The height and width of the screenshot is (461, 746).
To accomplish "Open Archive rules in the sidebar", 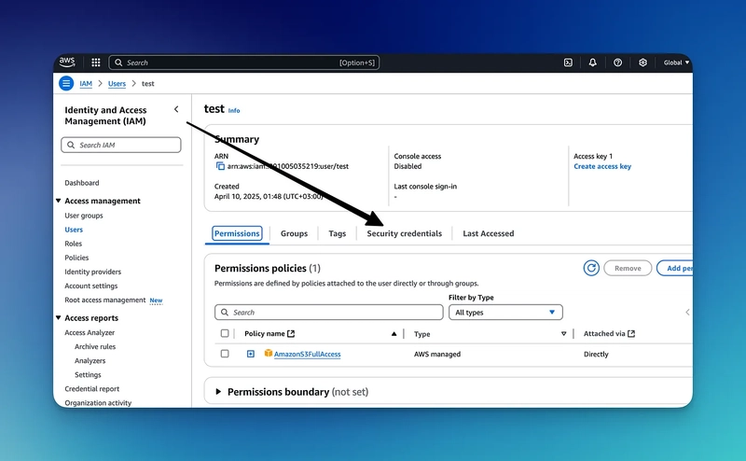I will click(x=95, y=347).
